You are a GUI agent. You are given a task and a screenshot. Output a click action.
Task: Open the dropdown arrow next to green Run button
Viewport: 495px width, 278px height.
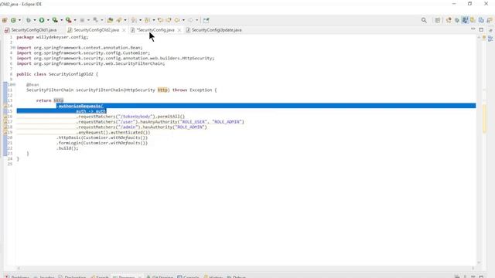[48, 20]
